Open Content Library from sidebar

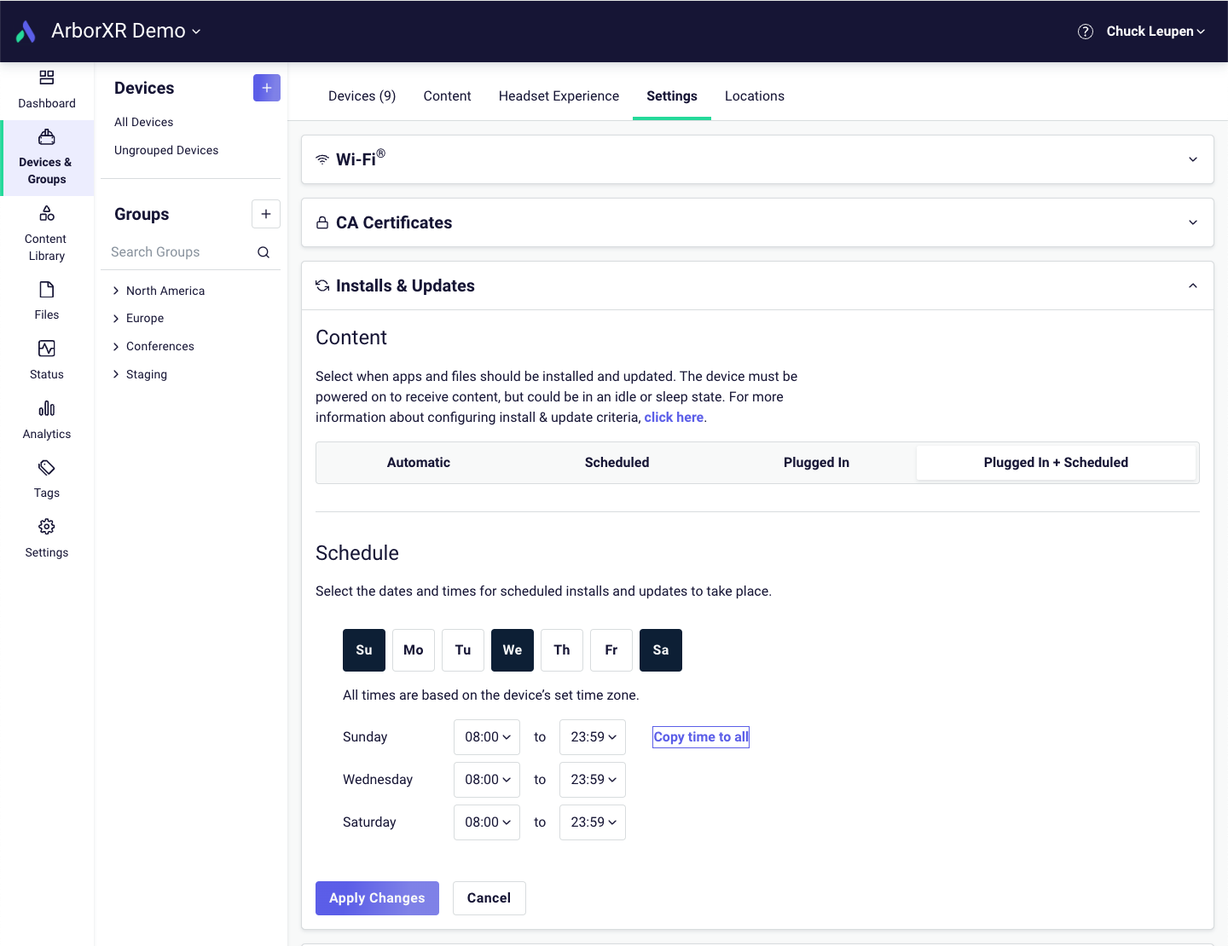47,214
